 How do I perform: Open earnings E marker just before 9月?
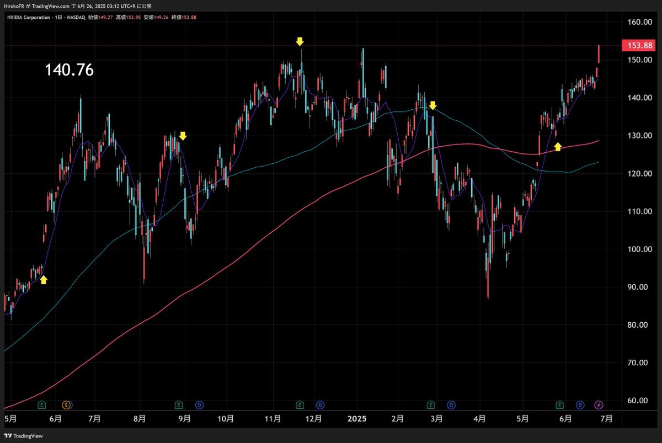pyautogui.click(x=178, y=405)
